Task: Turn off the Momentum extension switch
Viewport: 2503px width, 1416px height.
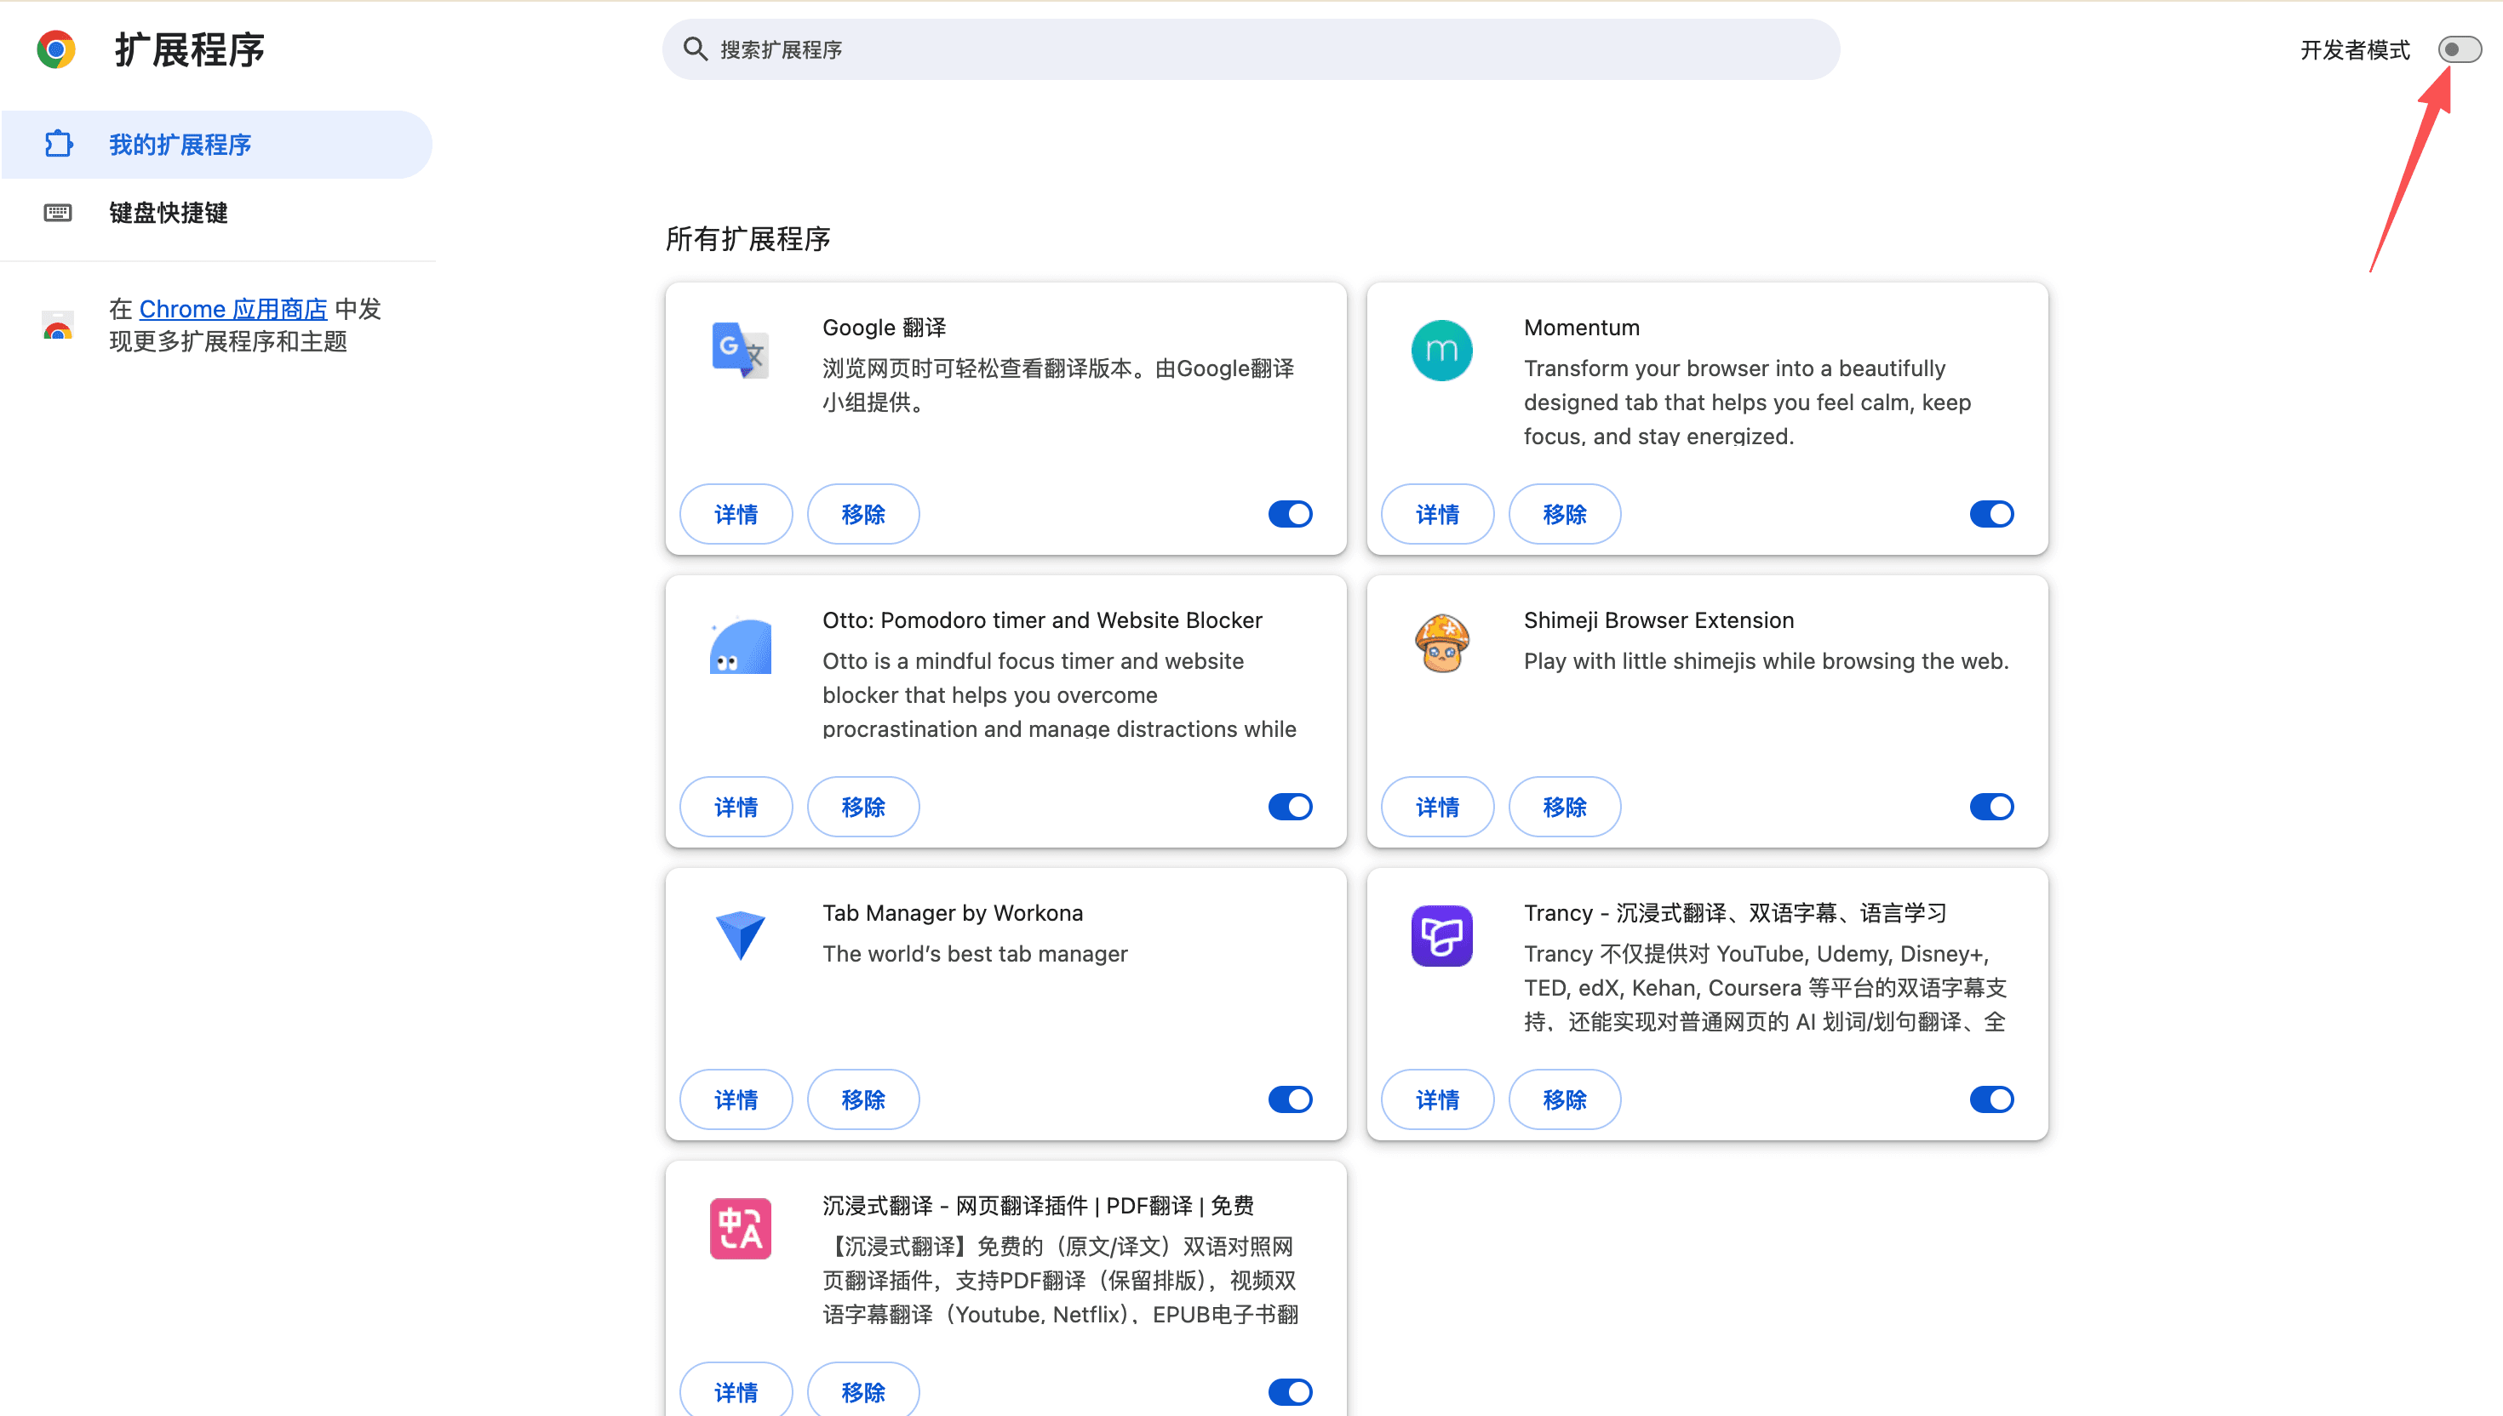Action: [1990, 513]
